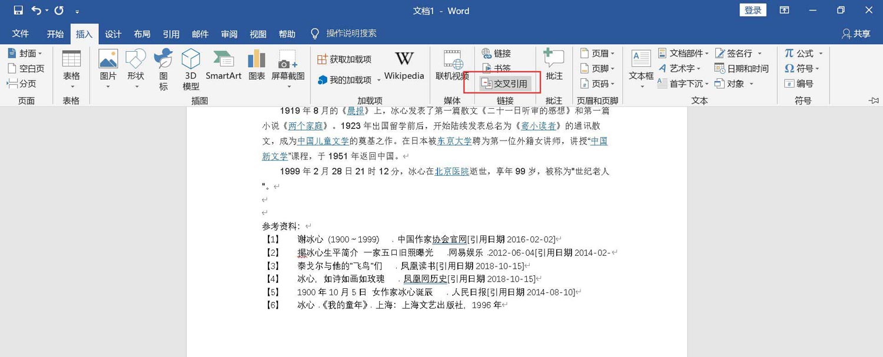
Task: Open the 对象 object dropdown
Action: [734, 84]
